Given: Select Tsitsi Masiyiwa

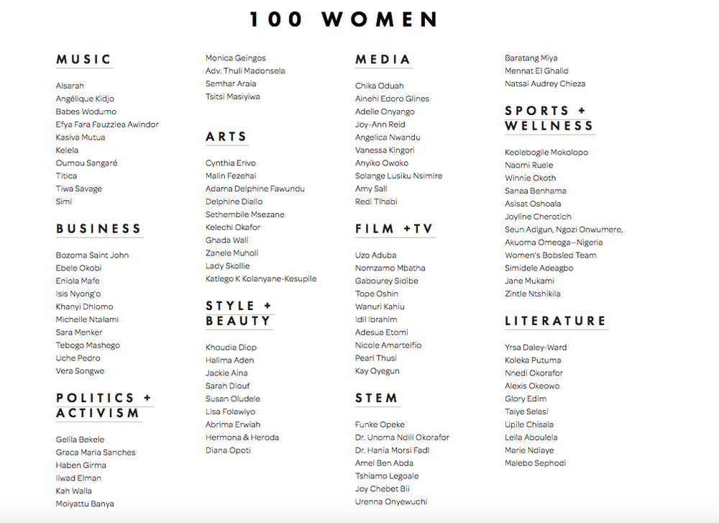Looking at the screenshot, I should tap(232, 96).
